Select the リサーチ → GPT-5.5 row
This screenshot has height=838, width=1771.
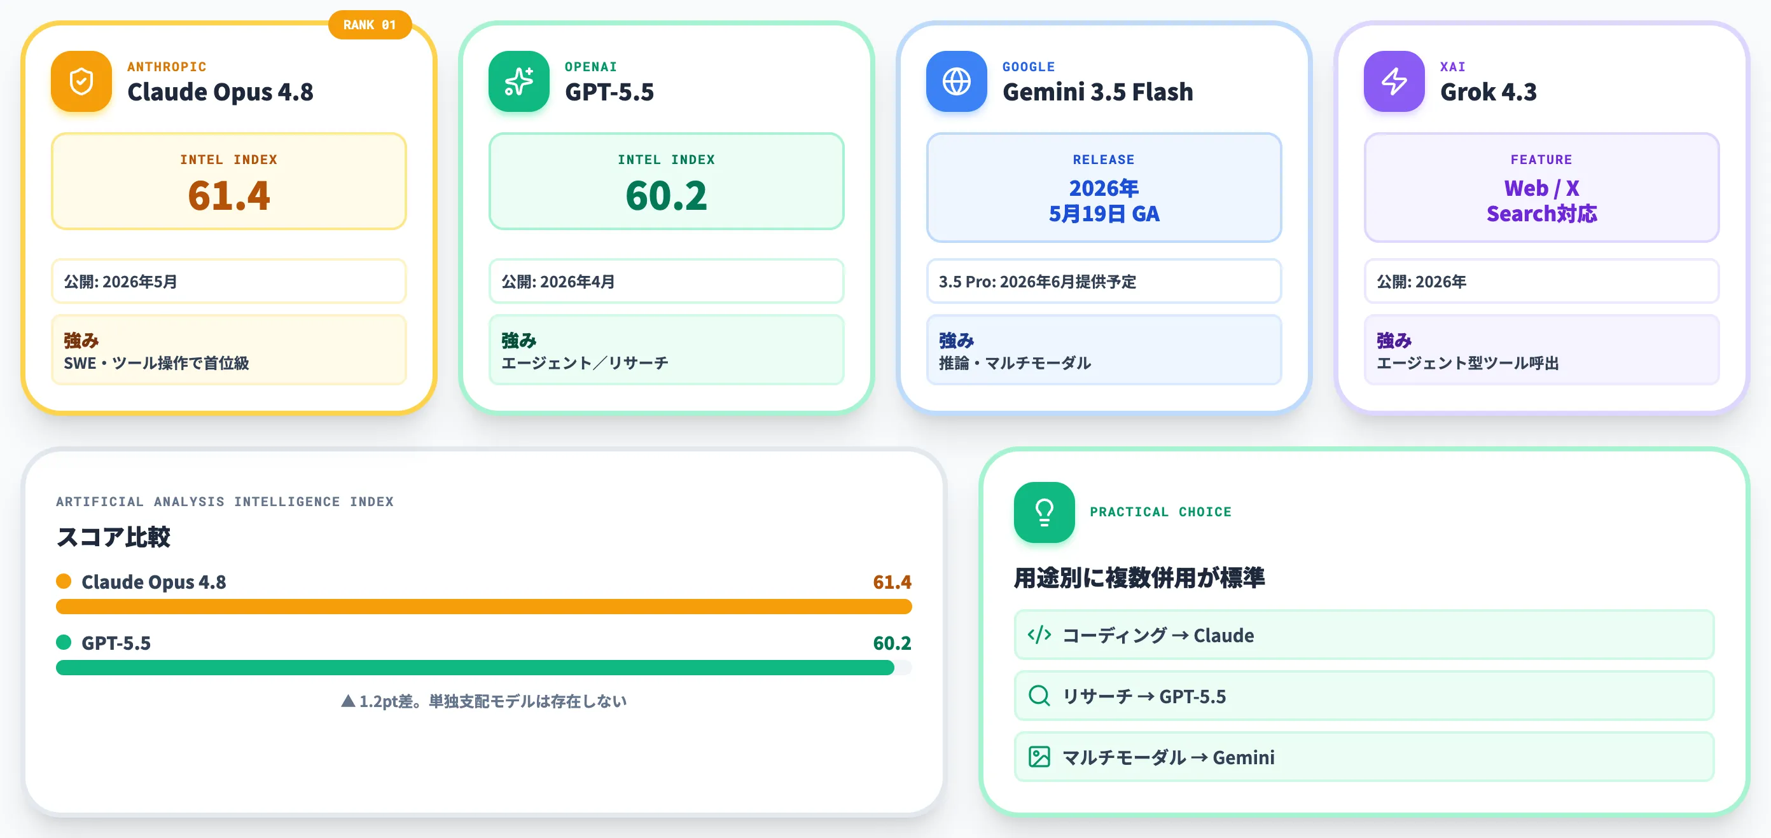[x=1364, y=696]
